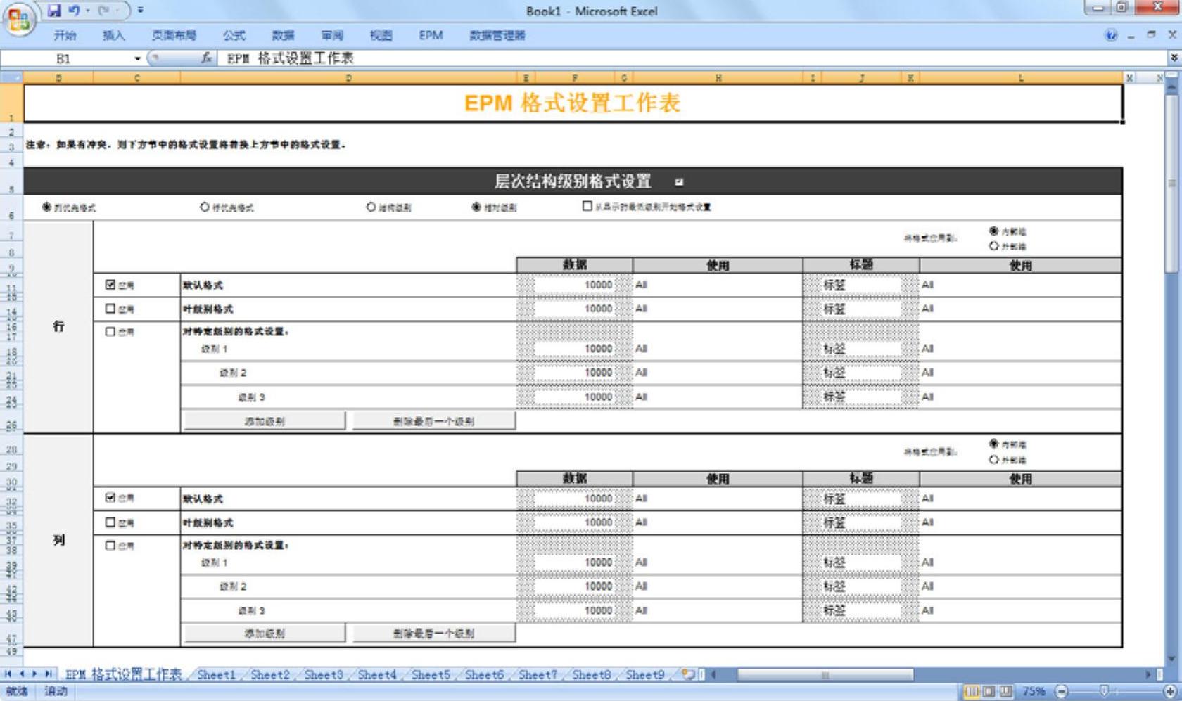The height and width of the screenshot is (701, 1182).
Task: Switch to Page Break Preview icon
Action: 1005,692
